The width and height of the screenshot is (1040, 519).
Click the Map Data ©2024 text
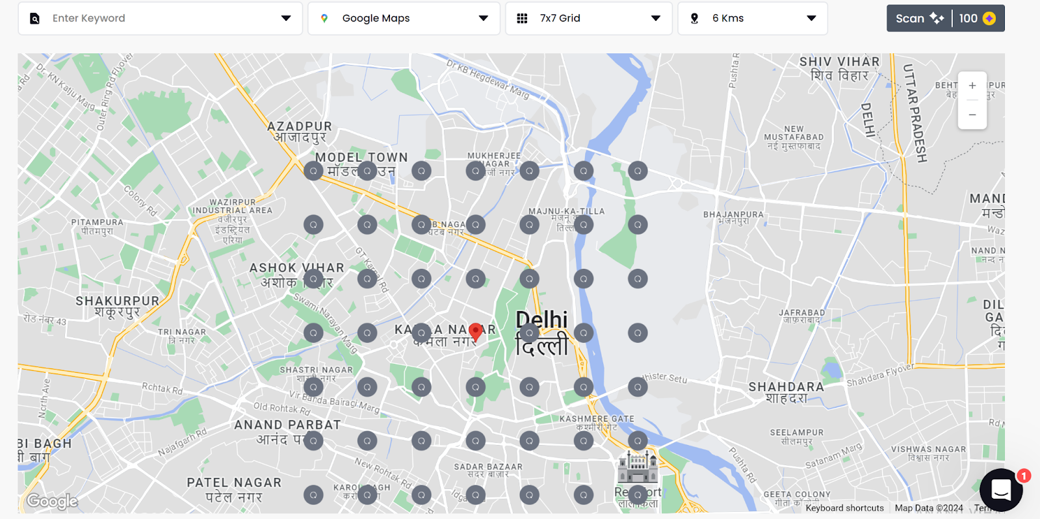click(929, 508)
